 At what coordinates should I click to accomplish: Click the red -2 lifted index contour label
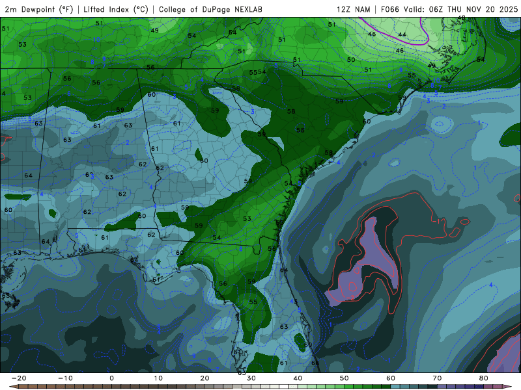click(351, 298)
